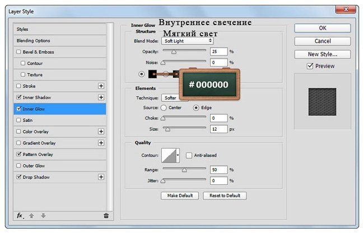Uncheck the Pattern Overlay checkbox
This screenshot has height=233, width=364.
pos(19,154)
